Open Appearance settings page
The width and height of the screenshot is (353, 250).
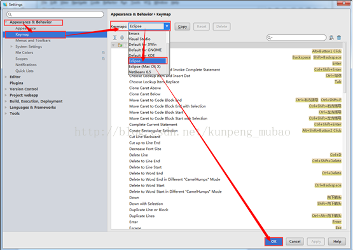(x=25, y=28)
